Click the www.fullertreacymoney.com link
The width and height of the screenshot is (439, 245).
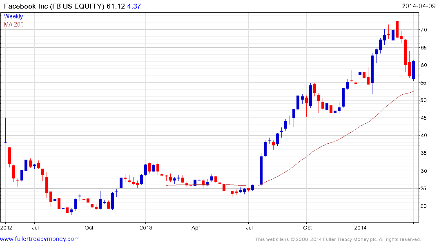40,239
